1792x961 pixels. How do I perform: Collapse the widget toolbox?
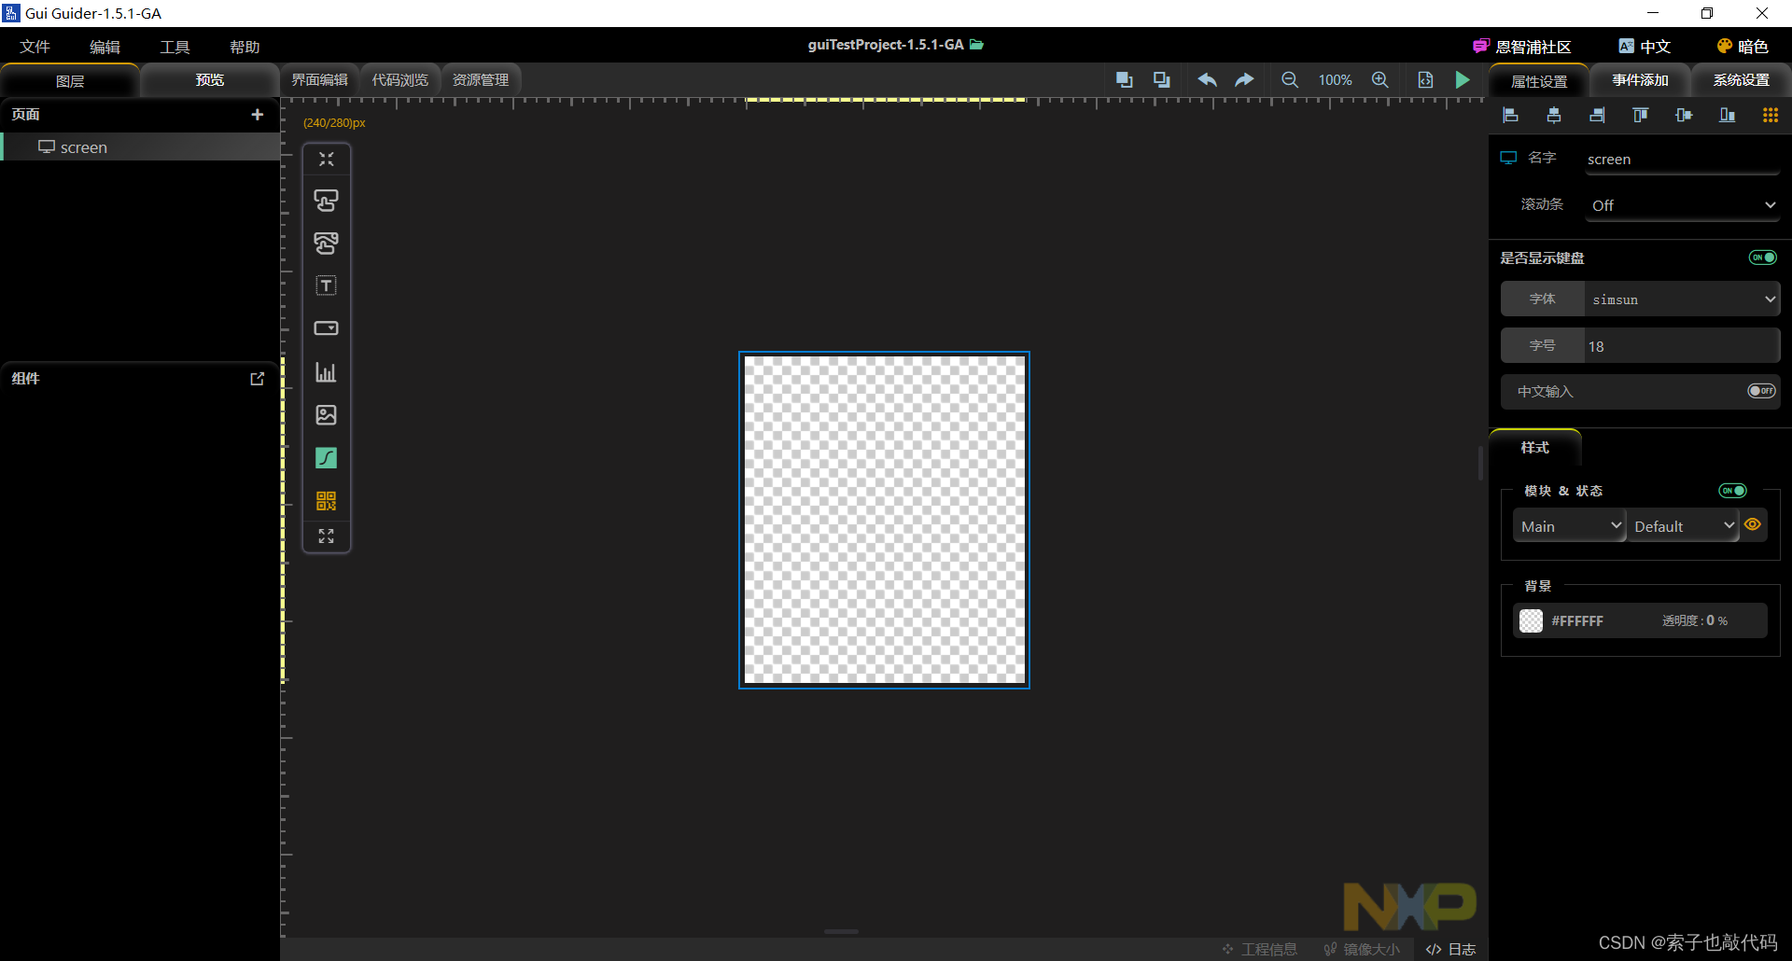(x=326, y=160)
